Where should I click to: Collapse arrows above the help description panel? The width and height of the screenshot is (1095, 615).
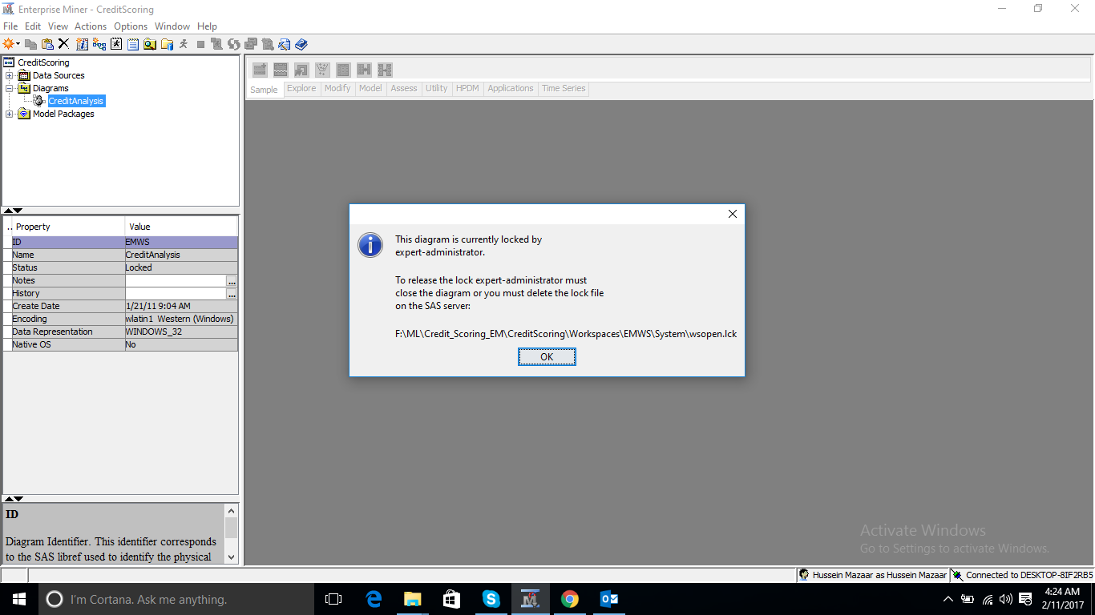pos(14,499)
